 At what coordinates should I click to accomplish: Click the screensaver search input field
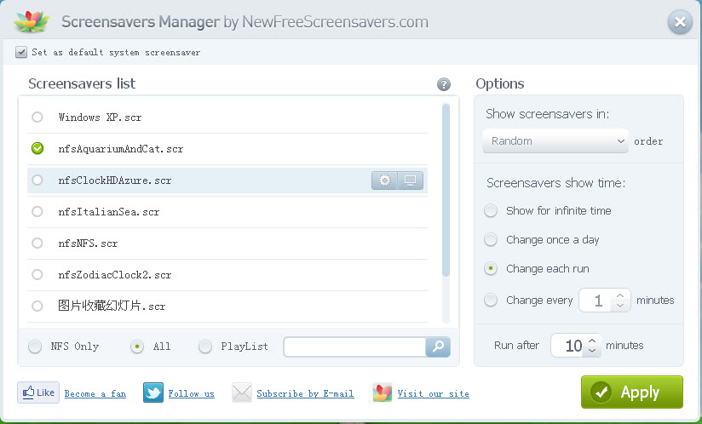coord(354,347)
